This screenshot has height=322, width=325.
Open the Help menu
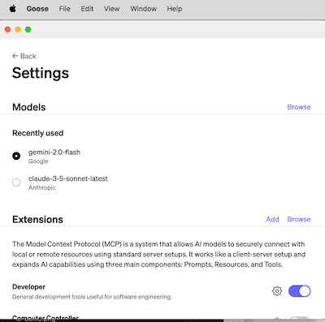(175, 9)
